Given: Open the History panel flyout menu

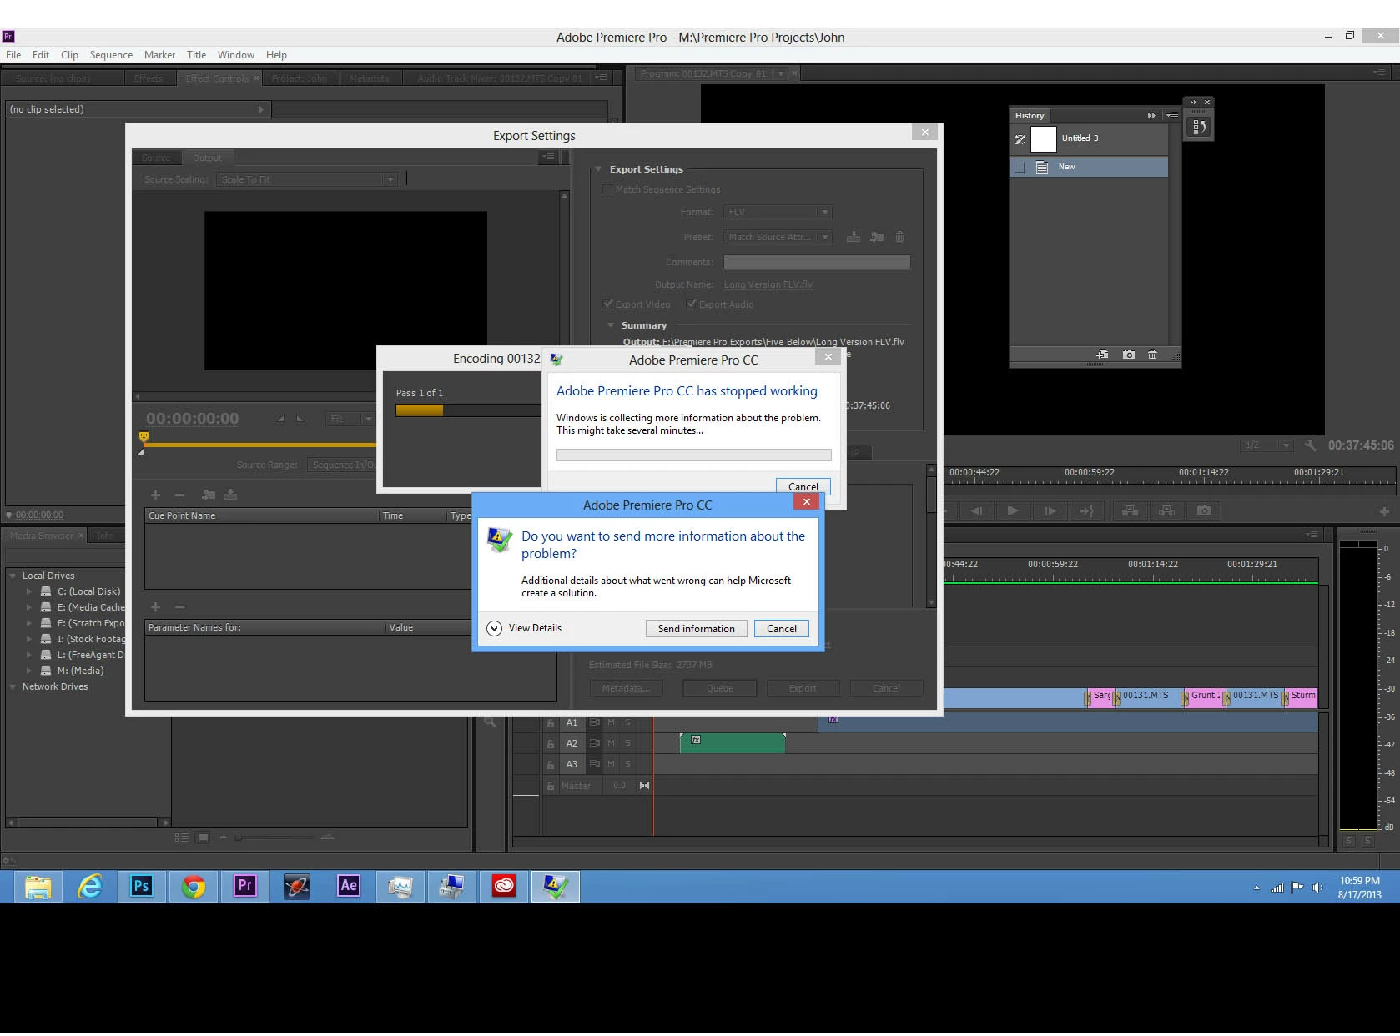Looking at the screenshot, I should coord(1172,116).
